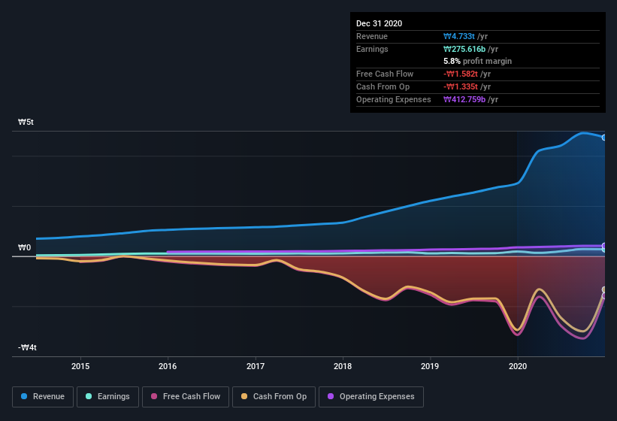The image size is (617, 421).
Task: Click the blue Revenue legend dot
Action: [24, 396]
